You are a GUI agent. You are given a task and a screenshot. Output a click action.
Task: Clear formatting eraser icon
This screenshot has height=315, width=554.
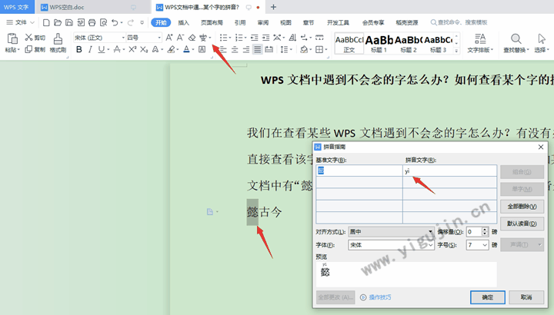(x=192, y=38)
